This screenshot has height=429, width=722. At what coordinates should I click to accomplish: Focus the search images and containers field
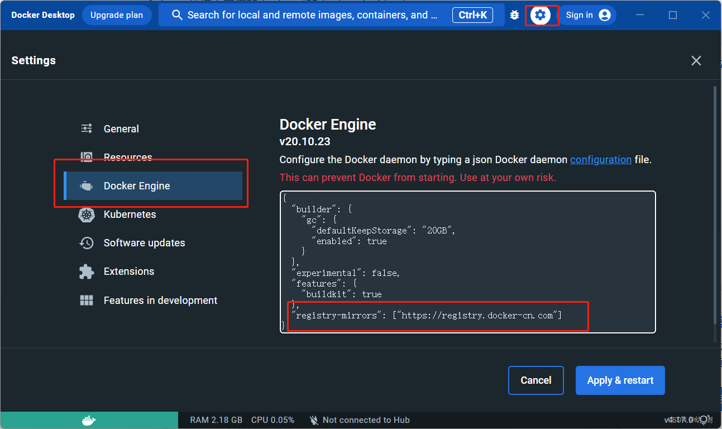point(332,15)
